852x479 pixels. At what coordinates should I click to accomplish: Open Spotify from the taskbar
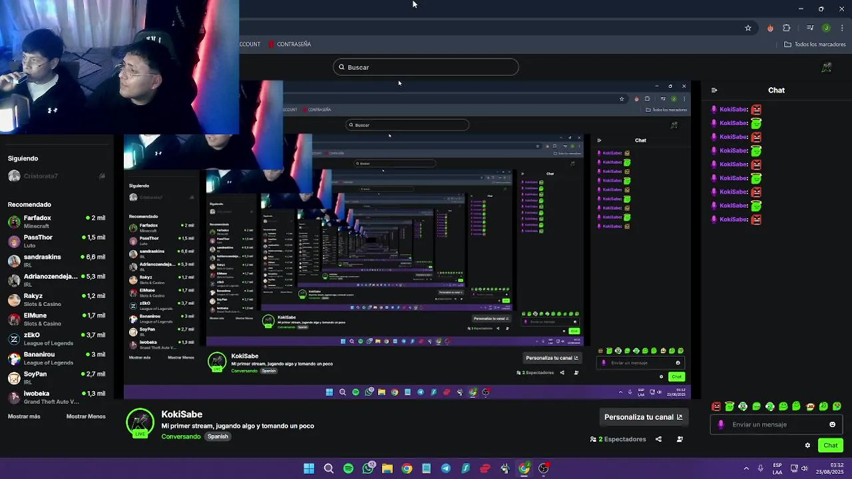348,468
